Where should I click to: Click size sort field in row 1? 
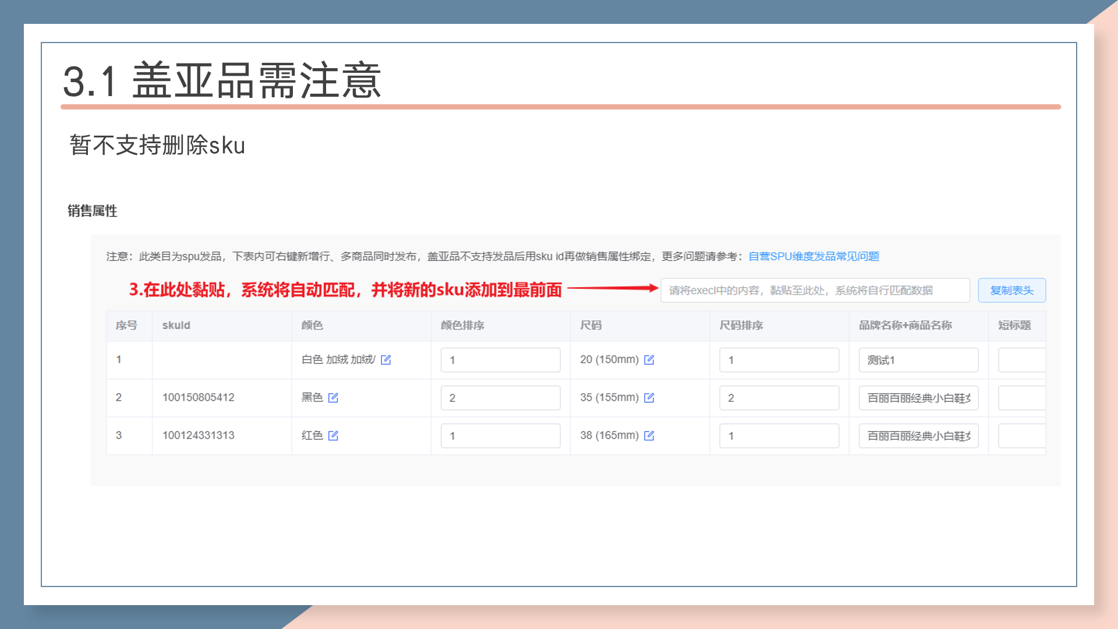tap(779, 360)
